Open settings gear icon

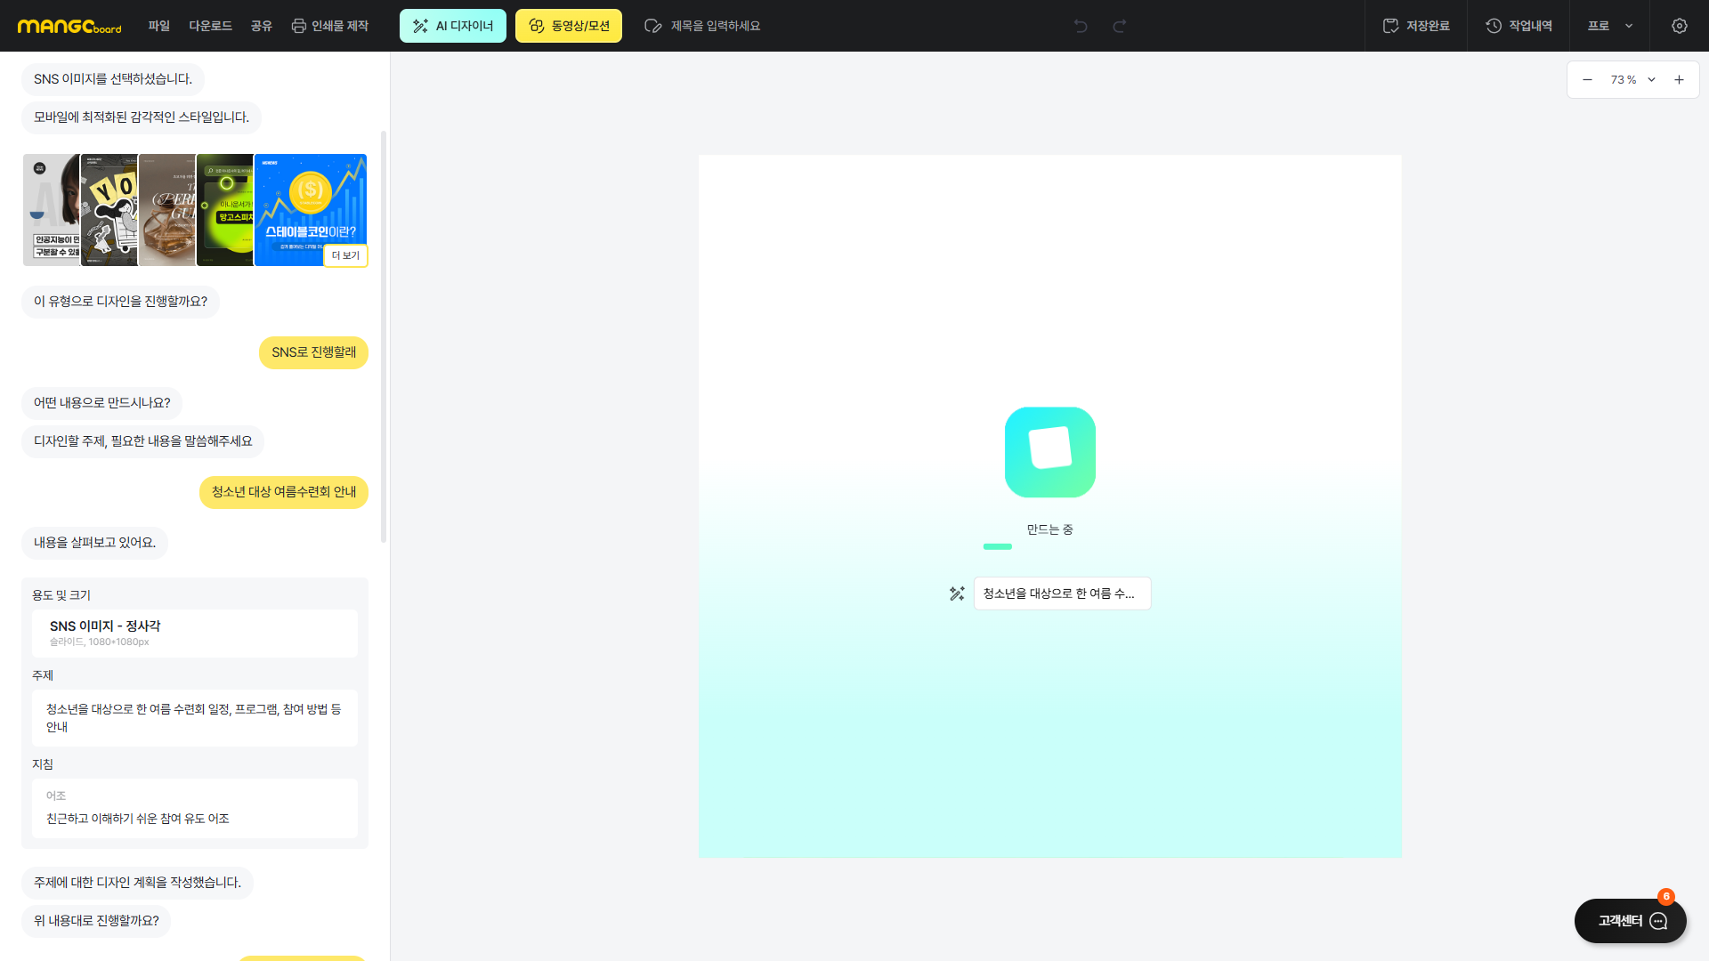1679,26
